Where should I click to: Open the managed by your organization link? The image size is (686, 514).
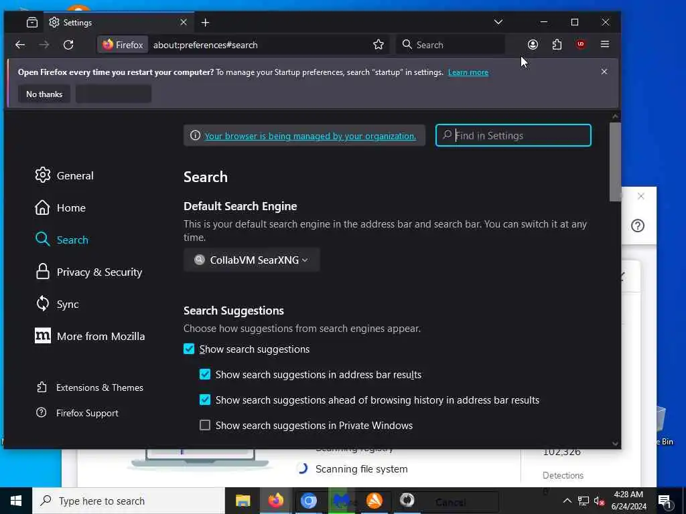pyautogui.click(x=310, y=136)
